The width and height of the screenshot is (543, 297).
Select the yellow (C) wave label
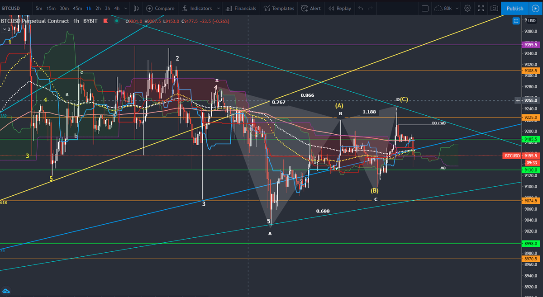click(404, 99)
